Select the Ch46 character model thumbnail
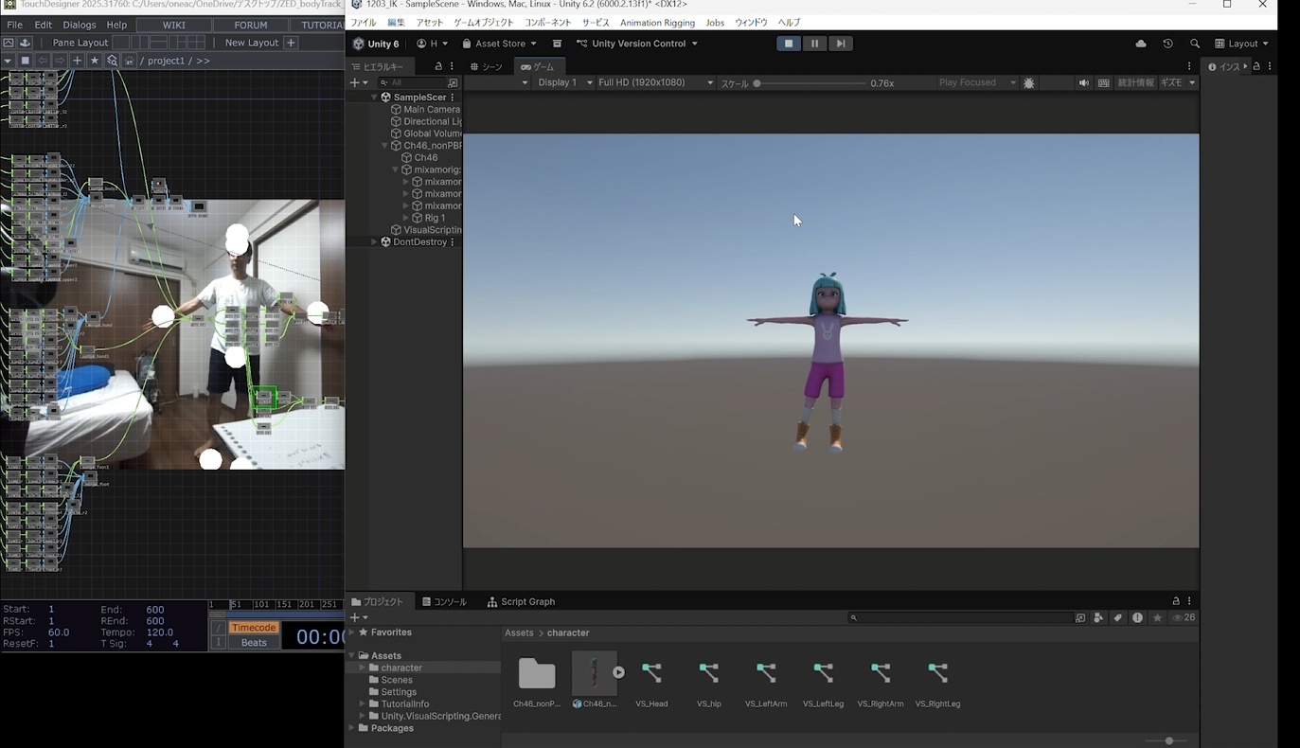This screenshot has width=1300, height=748. (x=595, y=672)
